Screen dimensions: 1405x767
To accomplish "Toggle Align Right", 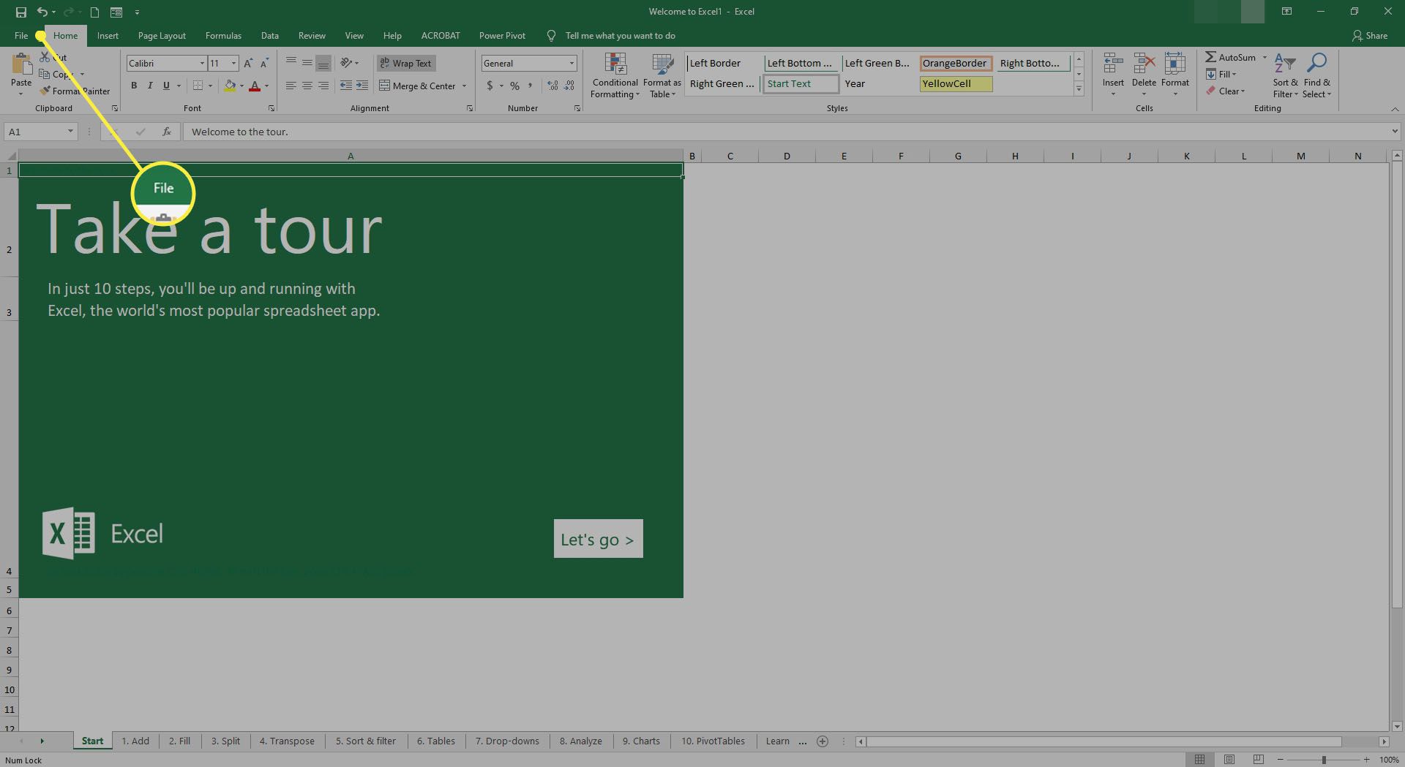I will click(323, 86).
